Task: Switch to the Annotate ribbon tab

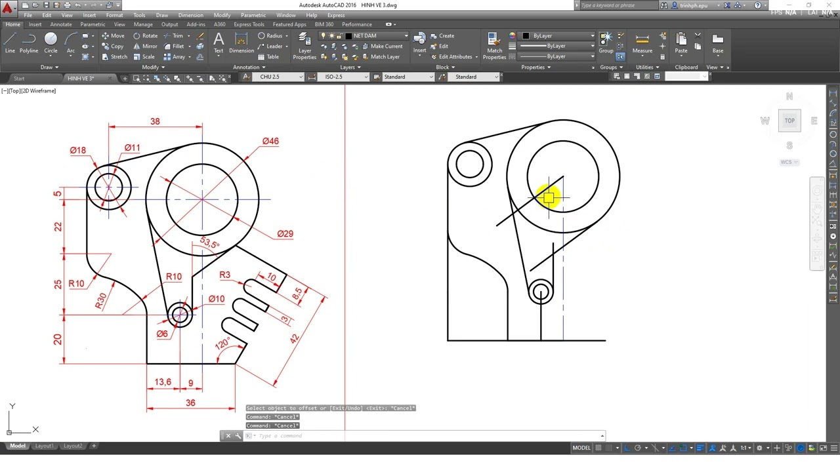Action: (61, 25)
